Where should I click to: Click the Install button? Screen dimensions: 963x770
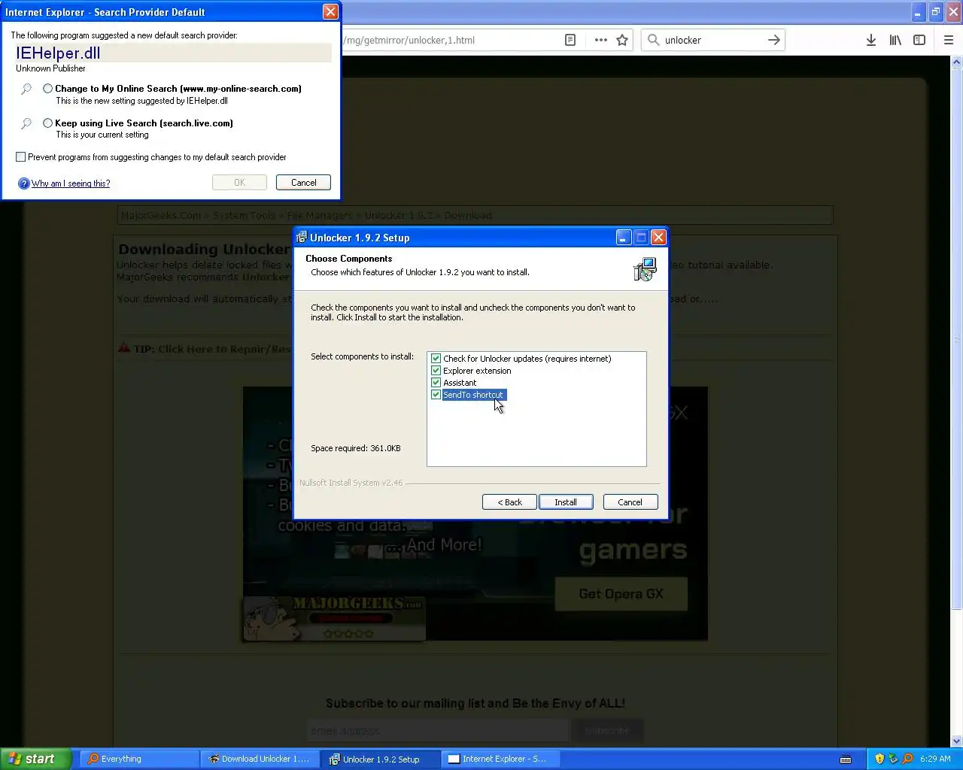click(566, 502)
